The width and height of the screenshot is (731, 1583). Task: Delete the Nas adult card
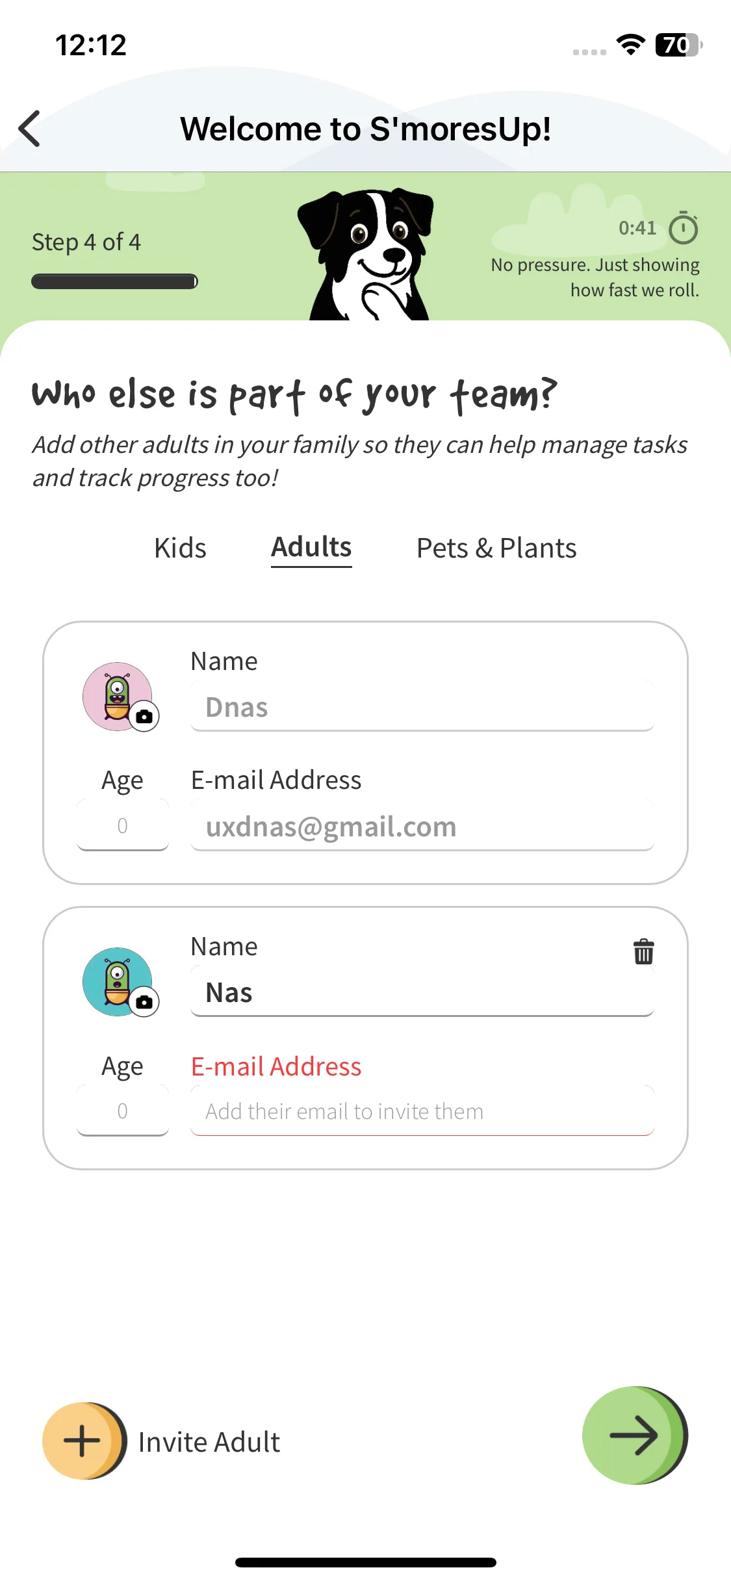tap(643, 952)
